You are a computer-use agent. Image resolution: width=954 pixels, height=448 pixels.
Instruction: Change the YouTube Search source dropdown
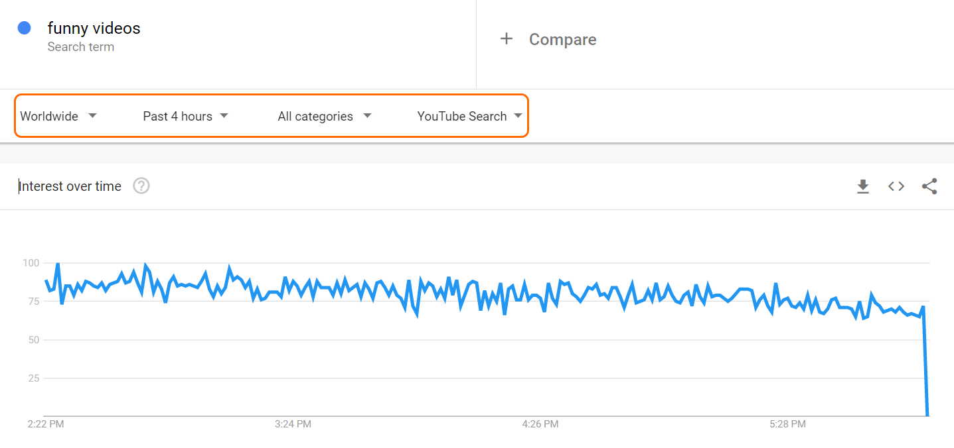(470, 116)
